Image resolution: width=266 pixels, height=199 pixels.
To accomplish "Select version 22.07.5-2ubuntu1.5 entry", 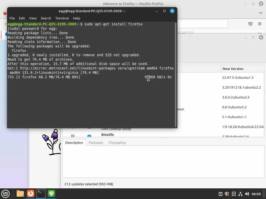I will tap(238, 78).
